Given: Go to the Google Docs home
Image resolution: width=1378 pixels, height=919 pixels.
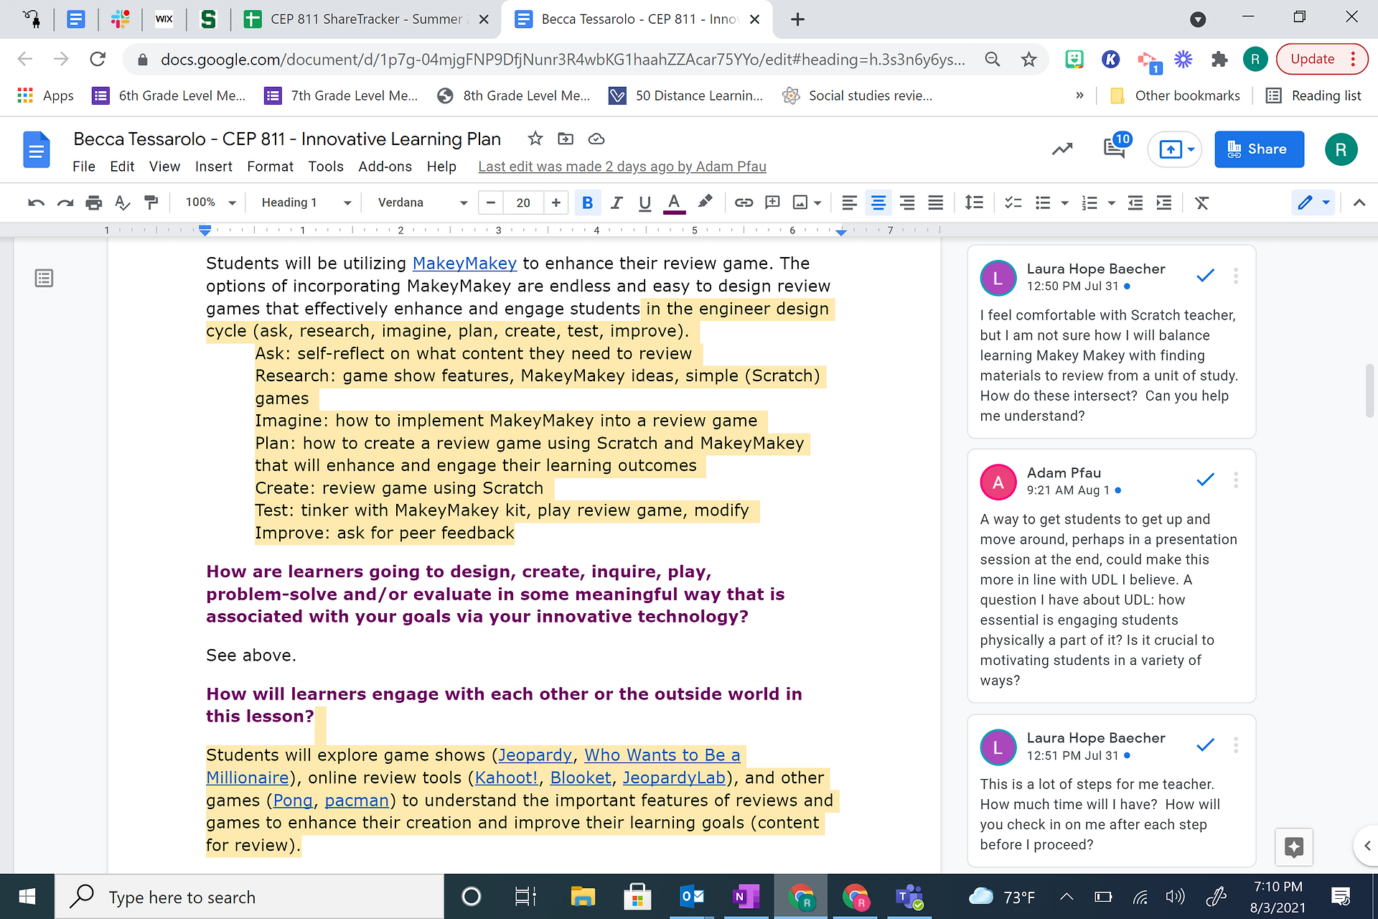Looking at the screenshot, I should point(36,149).
